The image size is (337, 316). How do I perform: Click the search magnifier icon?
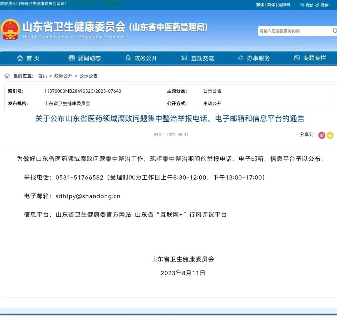pyautogui.click(x=335, y=31)
